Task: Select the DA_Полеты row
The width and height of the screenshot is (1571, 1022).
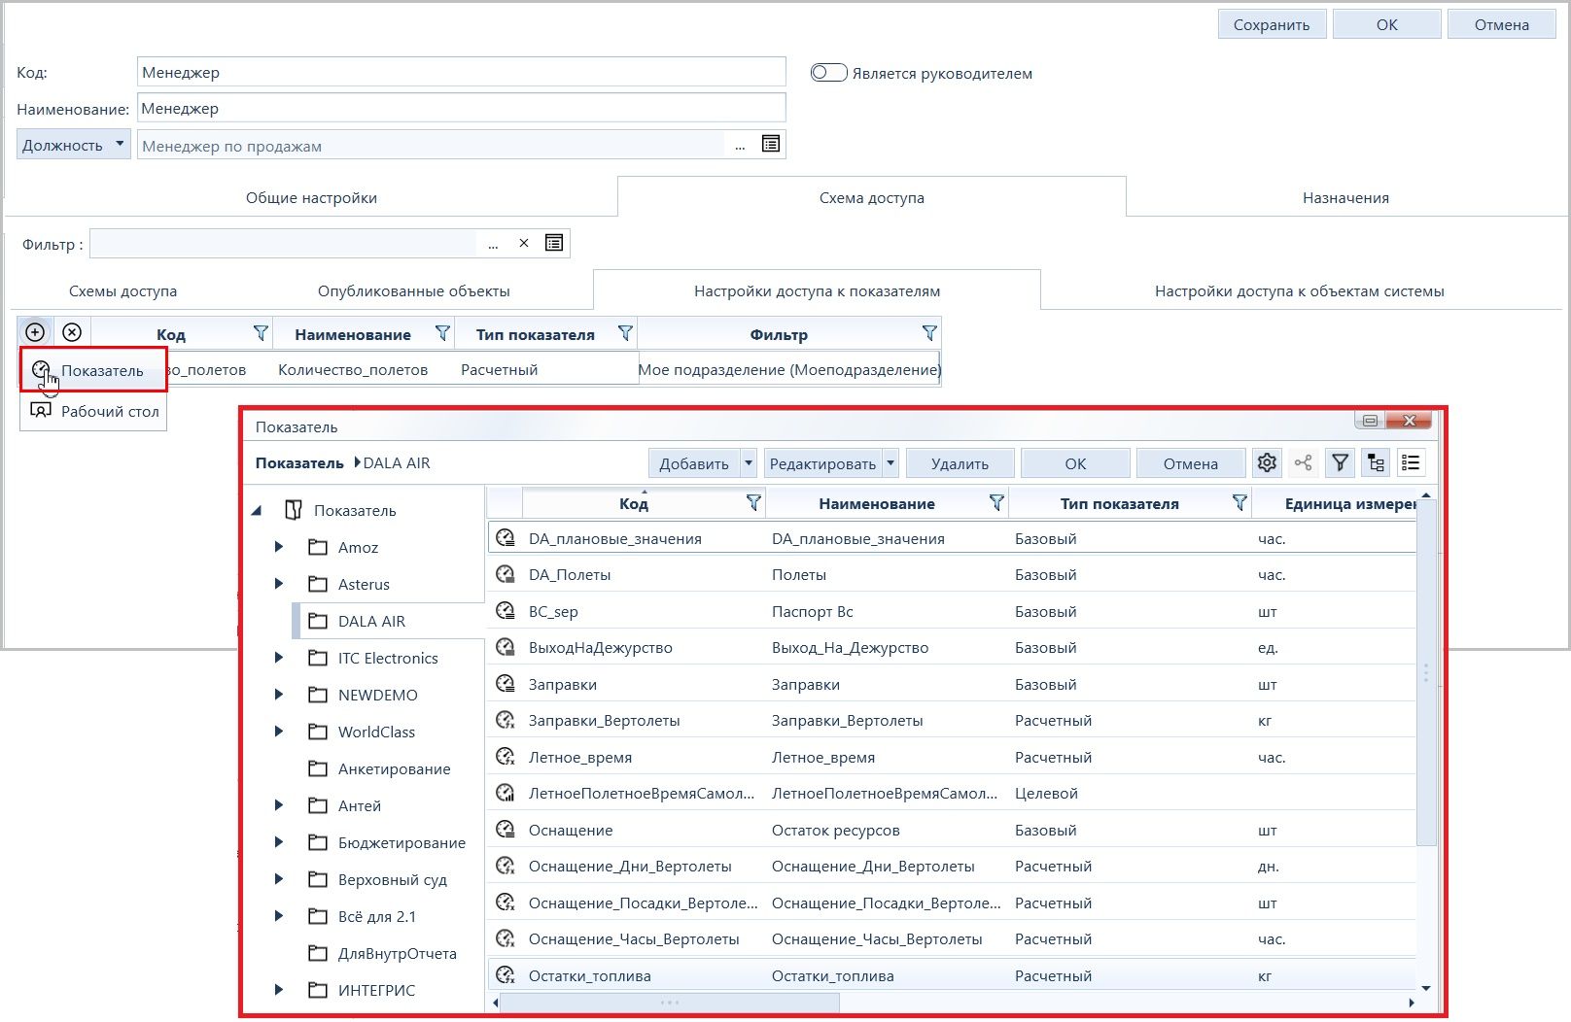Action: (x=952, y=574)
